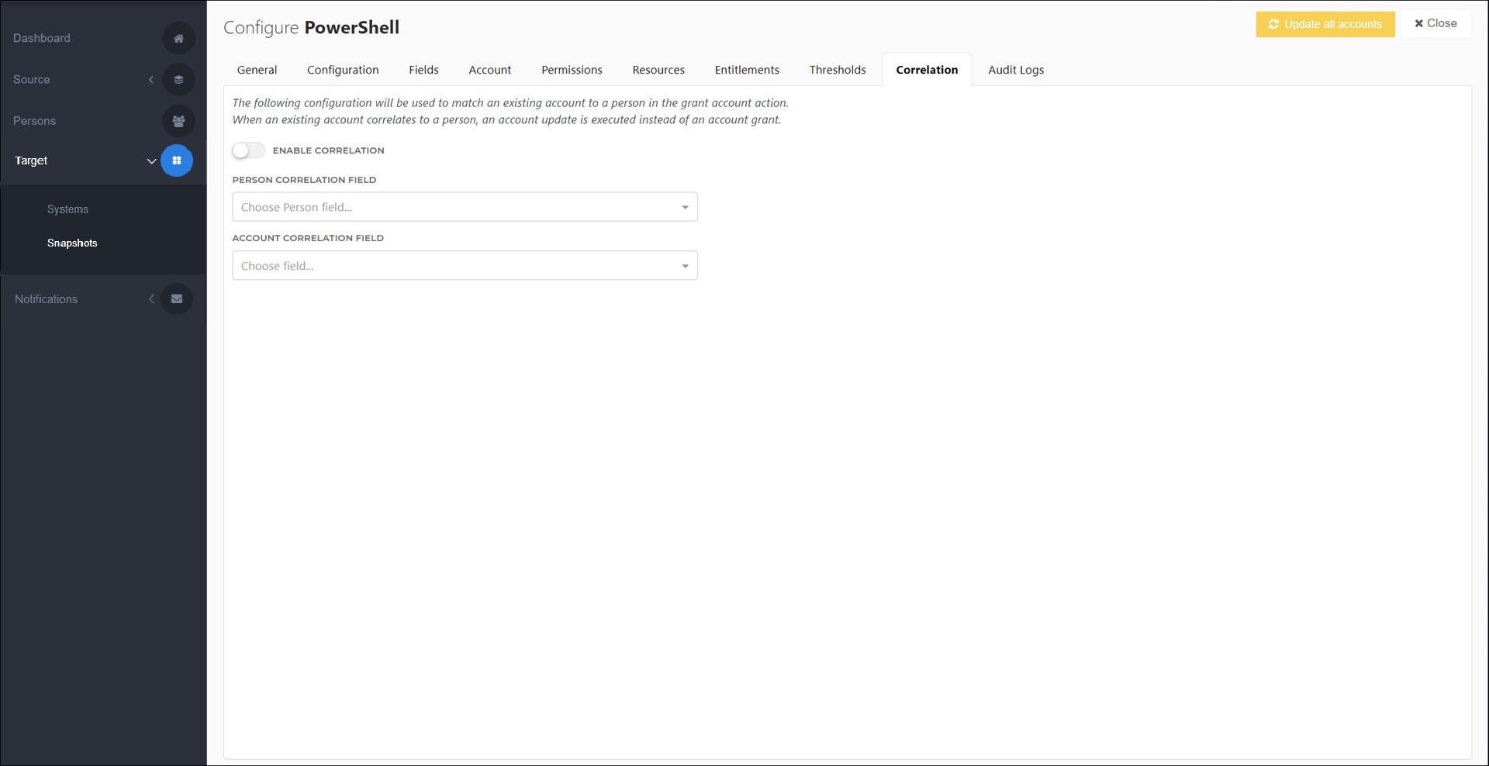Click the Persons group icon
The height and width of the screenshot is (766, 1489).
178,121
